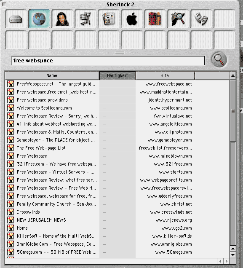Click the scroll up arrow
Viewport: 243px width, 268px height.
pos(233,249)
